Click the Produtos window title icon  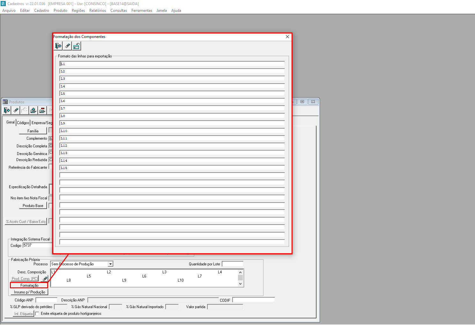pos(5,102)
